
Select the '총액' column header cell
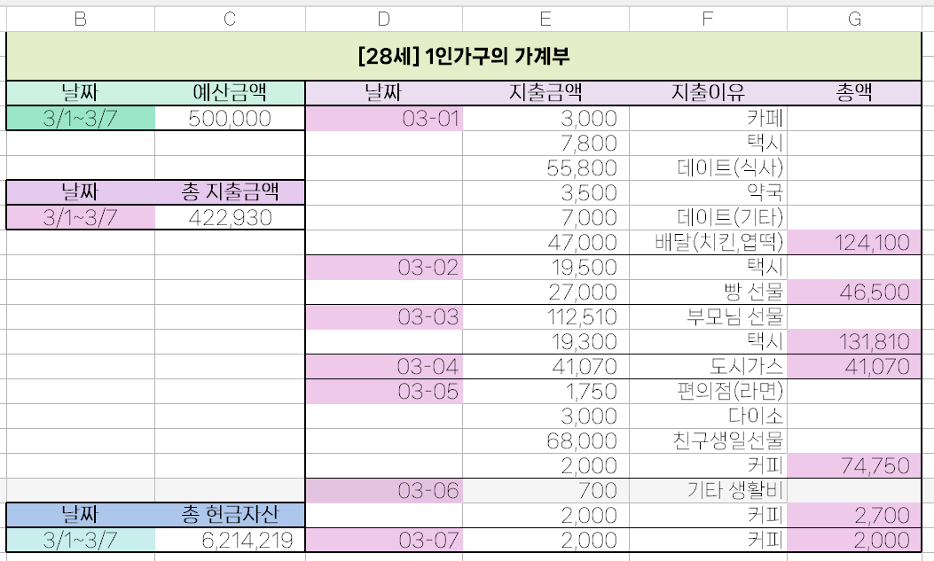tap(854, 93)
